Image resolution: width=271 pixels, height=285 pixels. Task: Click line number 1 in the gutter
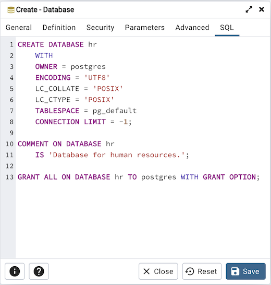11,44
